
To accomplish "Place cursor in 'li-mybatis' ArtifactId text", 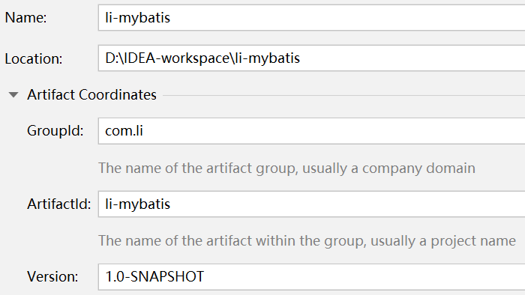I will (x=137, y=204).
